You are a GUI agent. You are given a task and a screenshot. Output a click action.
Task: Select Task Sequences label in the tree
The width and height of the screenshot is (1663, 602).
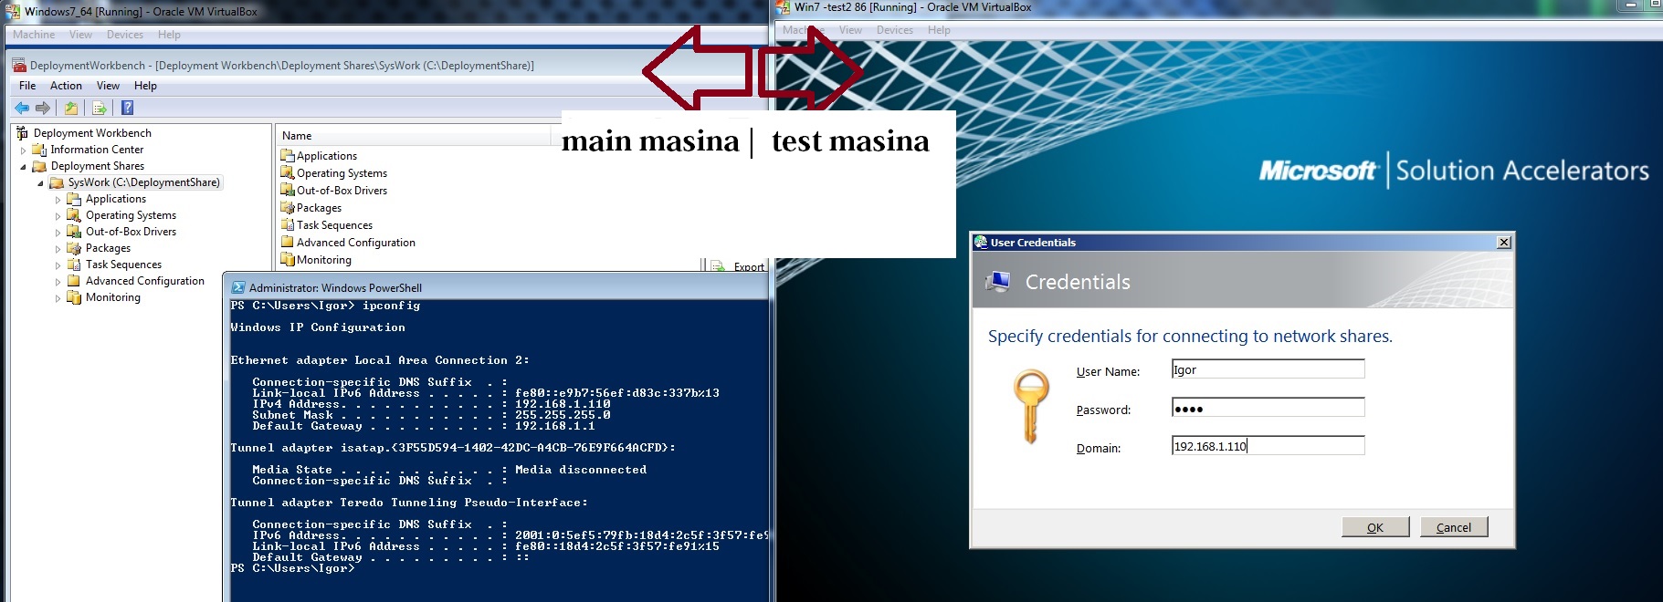(x=123, y=265)
